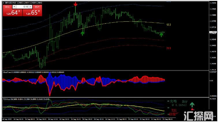Click the red BUY button
This screenshot has height=123, width=219.
pyautogui.click(x=37, y=7)
